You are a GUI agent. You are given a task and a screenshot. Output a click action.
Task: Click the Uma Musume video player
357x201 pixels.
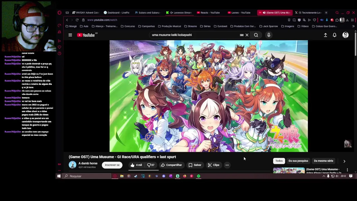(x=209, y=96)
